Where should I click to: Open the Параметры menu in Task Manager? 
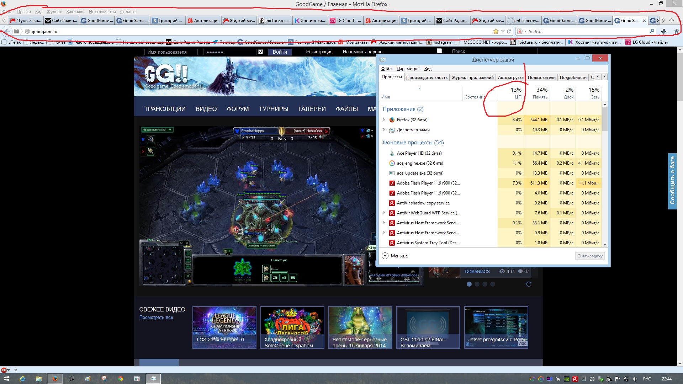tap(408, 69)
